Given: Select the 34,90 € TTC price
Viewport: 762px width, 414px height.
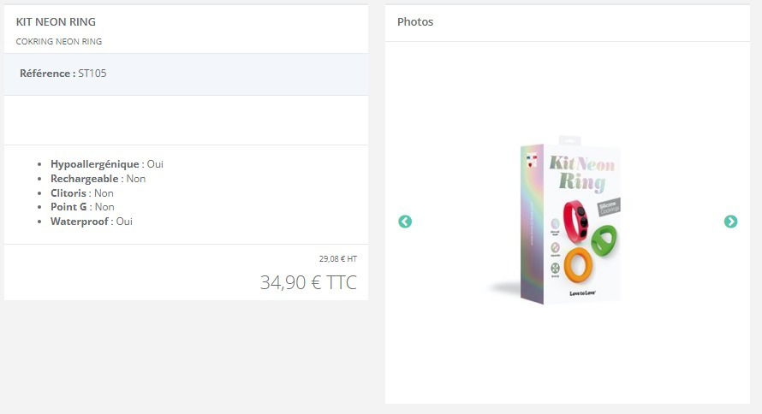Looking at the screenshot, I should 308,282.
